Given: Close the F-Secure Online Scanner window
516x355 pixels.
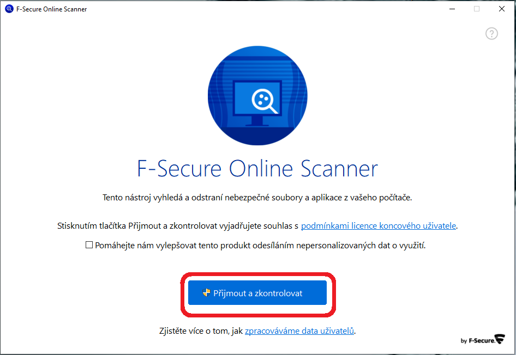Looking at the screenshot, I should coord(501,9).
